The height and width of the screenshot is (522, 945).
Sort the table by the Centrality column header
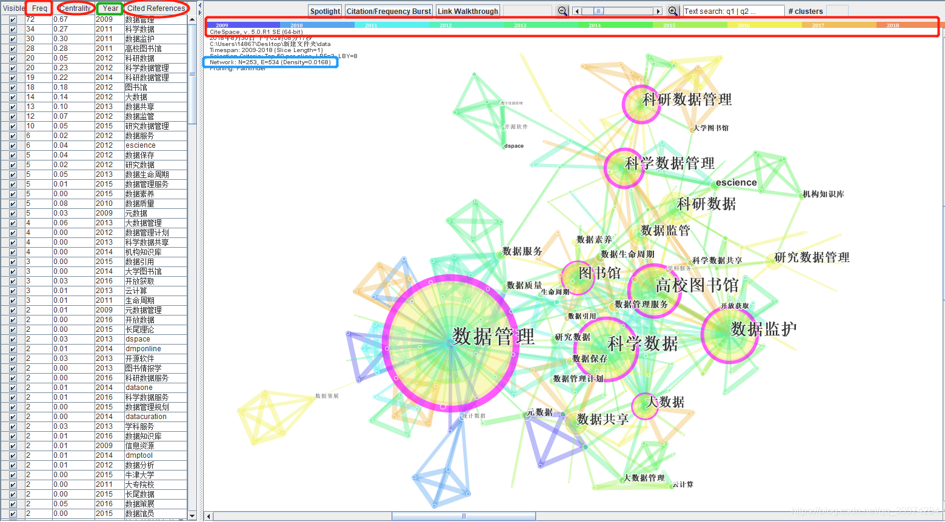(75, 8)
